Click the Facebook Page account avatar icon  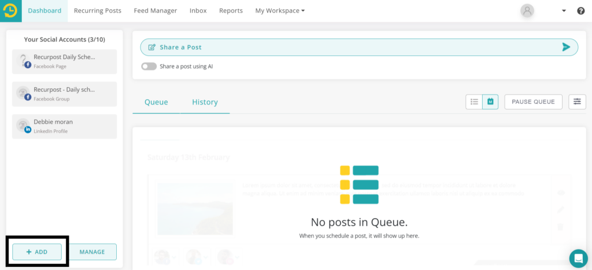(x=24, y=61)
